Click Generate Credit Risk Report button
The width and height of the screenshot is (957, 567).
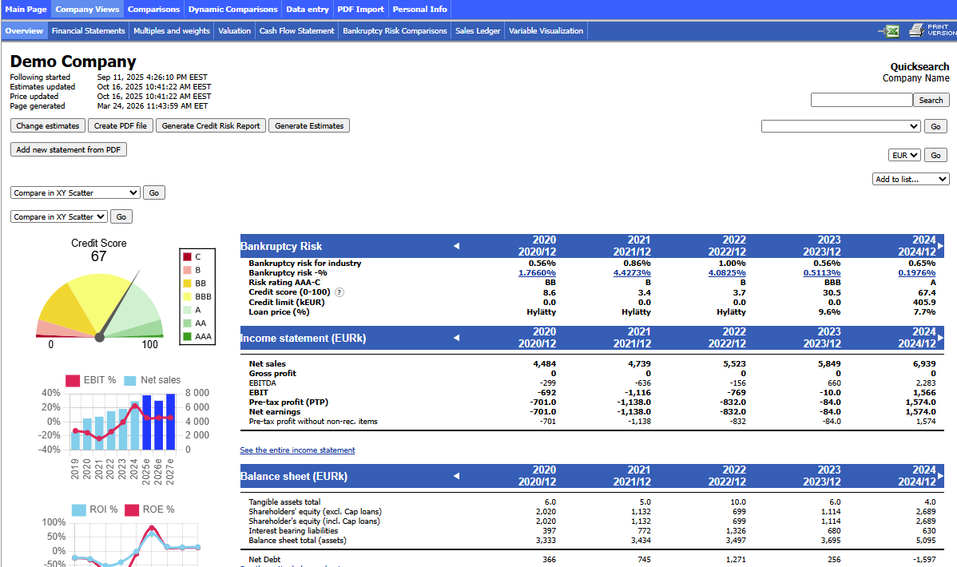coord(211,125)
